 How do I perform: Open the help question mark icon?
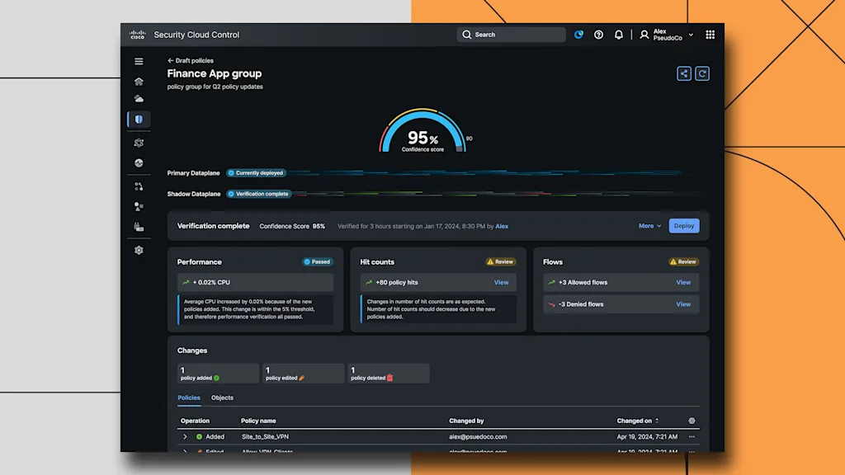click(599, 35)
